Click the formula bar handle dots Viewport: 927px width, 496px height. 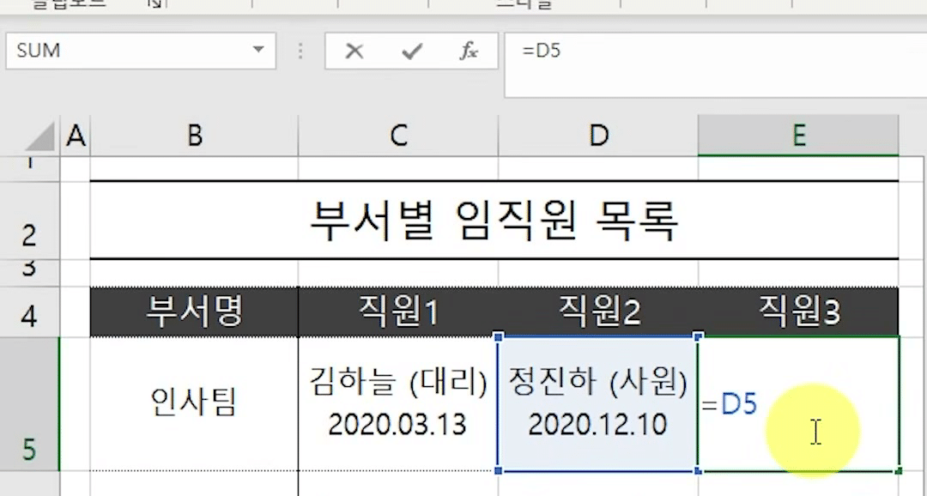(300, 51)
